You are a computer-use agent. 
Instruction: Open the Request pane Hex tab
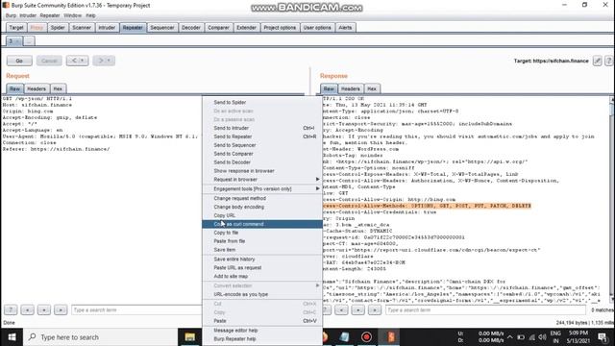click(58, 89)
